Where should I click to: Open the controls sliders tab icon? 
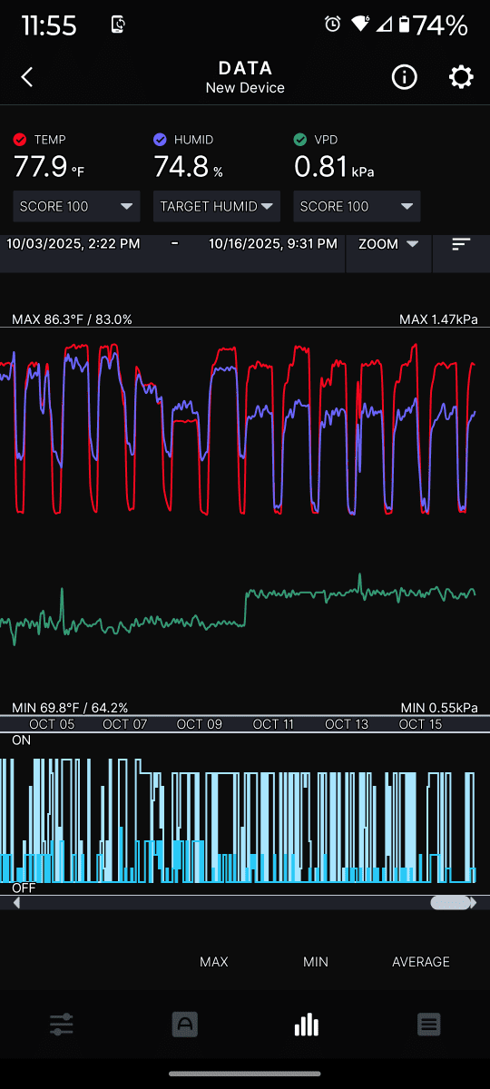coord(62,1025)
